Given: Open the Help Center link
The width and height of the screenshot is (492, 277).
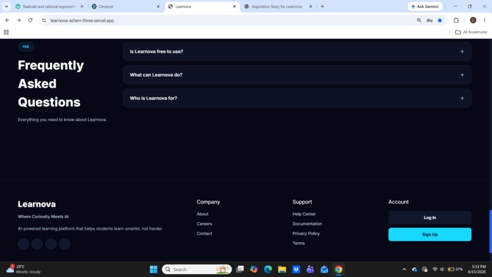Looking at the screenshot, I should [x=304, y=214].
